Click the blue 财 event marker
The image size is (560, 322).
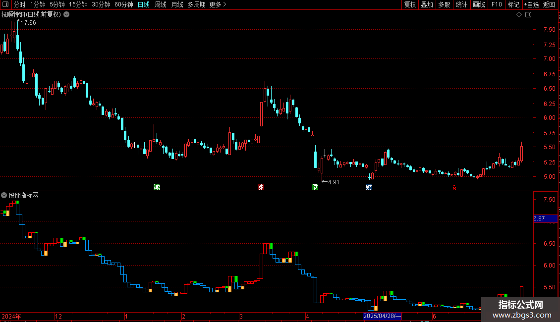[x=369, y=187]
